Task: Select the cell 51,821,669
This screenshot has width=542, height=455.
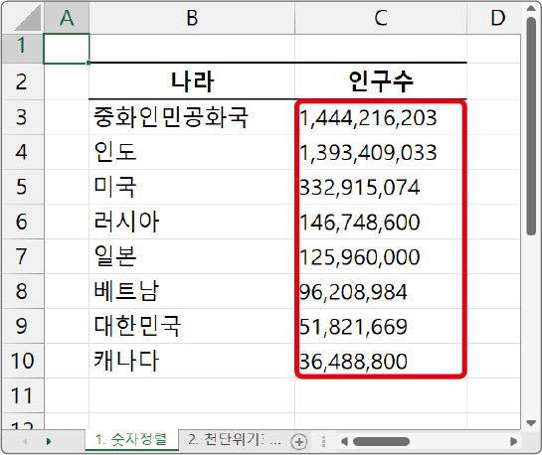Action: 381,326
